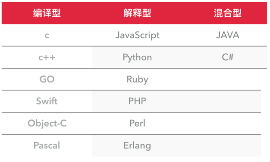270x162 pixels.
Task: Click the Erlang table cell
Action: coord(137,146)
